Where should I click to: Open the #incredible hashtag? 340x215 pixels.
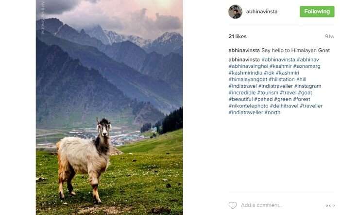click(x=242, y=92)
